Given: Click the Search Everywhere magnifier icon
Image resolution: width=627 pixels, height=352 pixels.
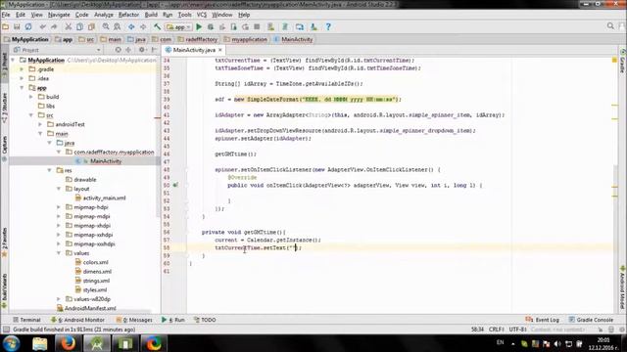Looking at the screenshot, I should 610,26.
